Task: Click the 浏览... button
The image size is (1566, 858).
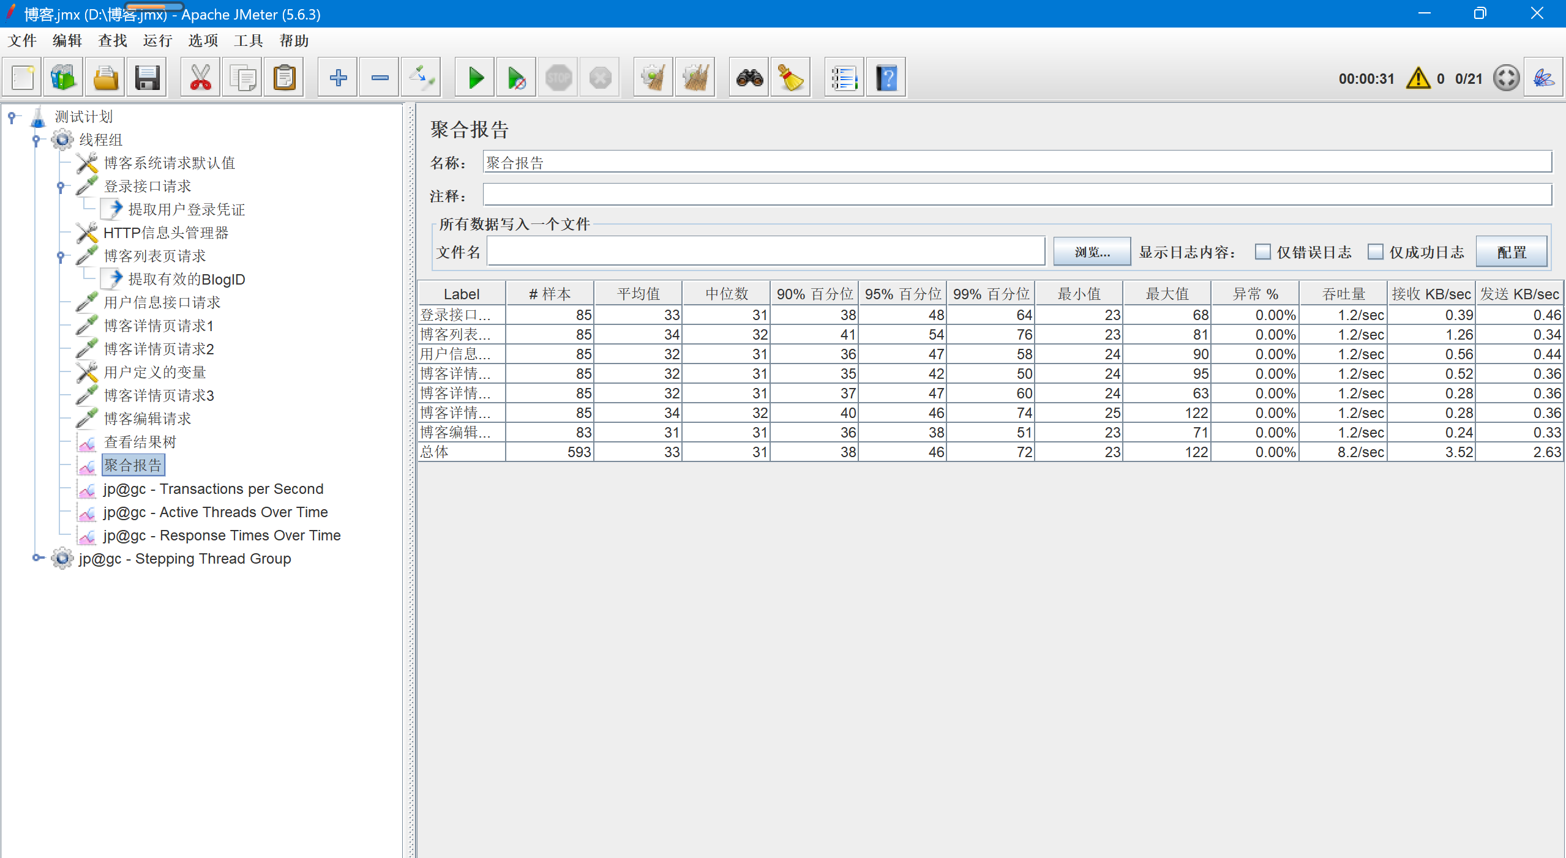Action: [x=1092, y=252]
